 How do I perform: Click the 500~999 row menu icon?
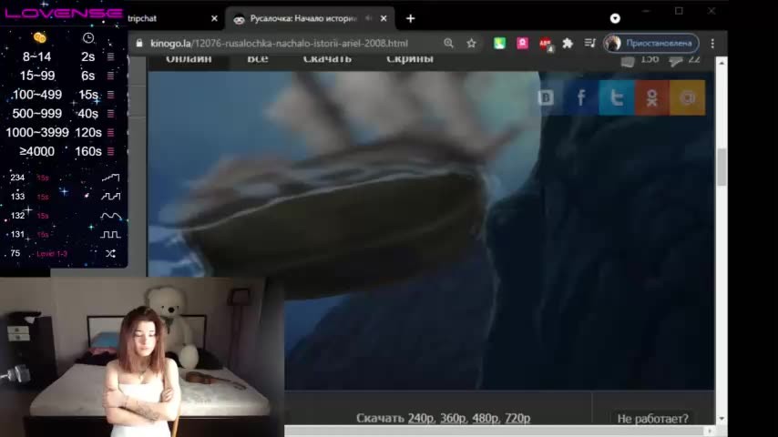(x=110, y=114)
